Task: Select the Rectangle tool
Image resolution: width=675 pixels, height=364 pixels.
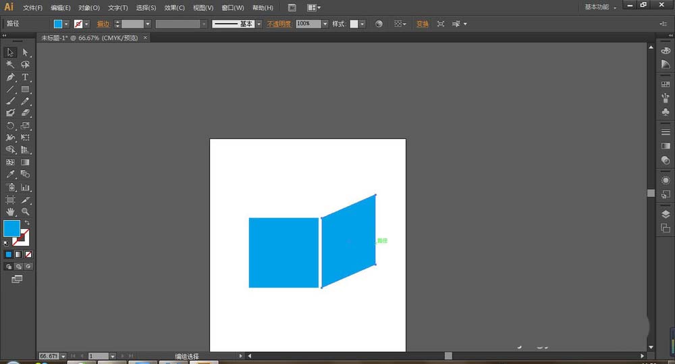Action: tap(26, 90)
